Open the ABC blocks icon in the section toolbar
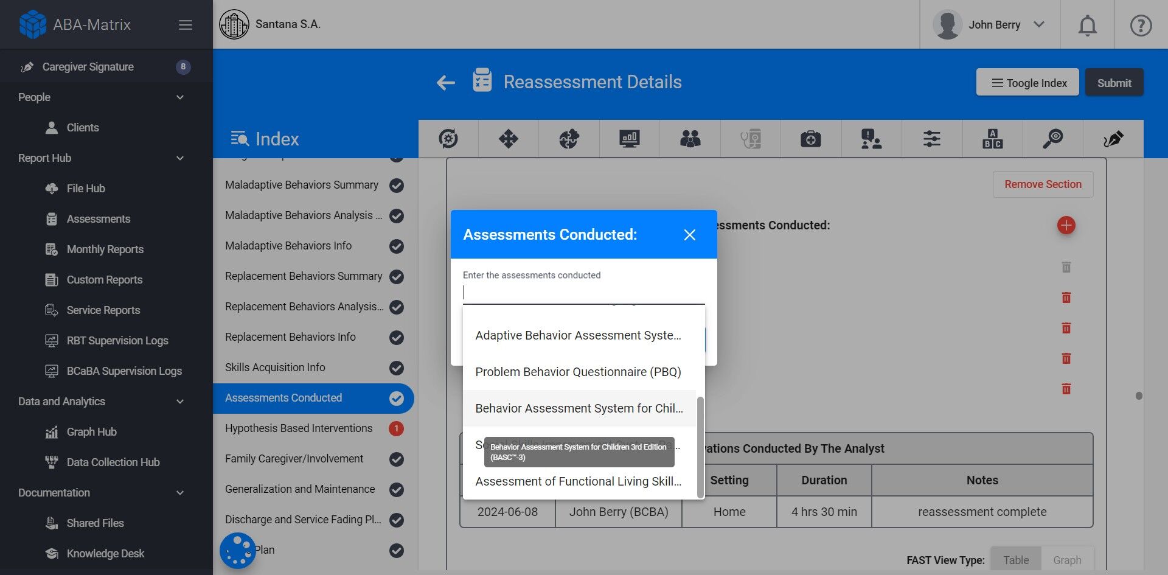 pyautogui.click(x=992, y=139)
